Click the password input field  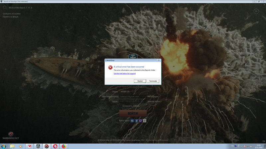coord(133,101)
